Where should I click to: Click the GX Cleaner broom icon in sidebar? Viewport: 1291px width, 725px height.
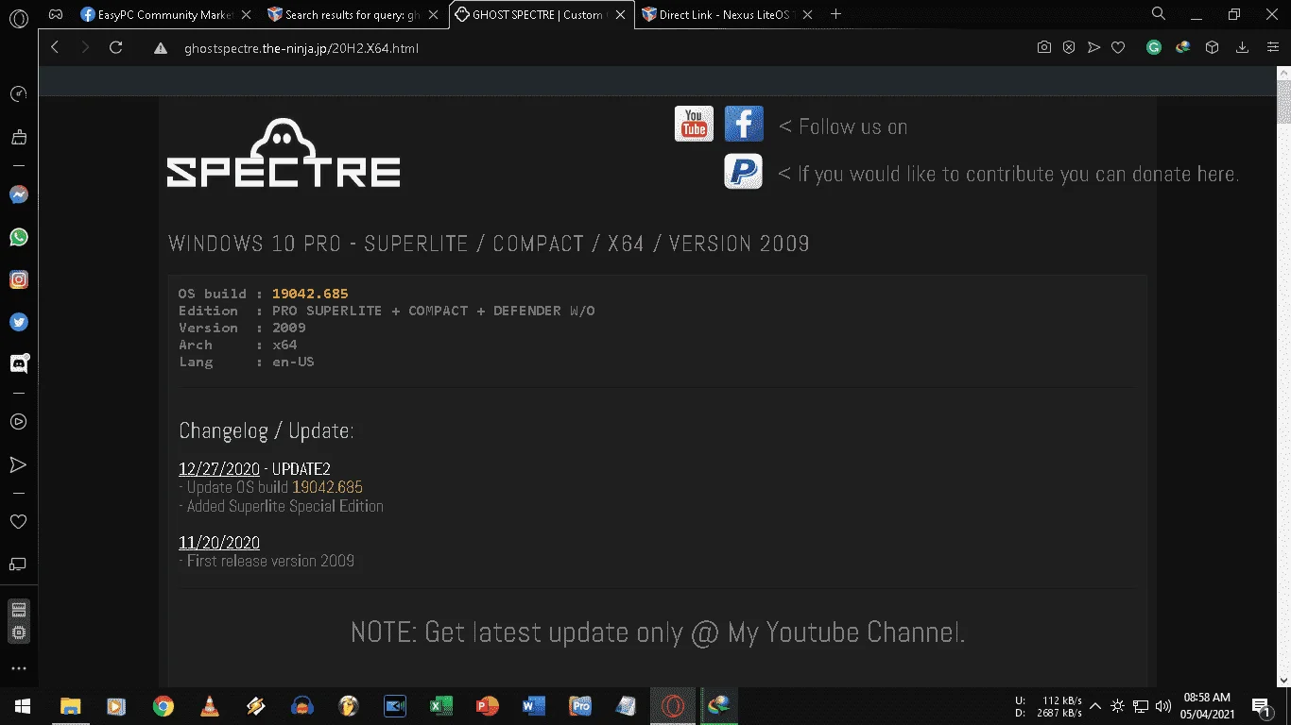tap(18, 137)
